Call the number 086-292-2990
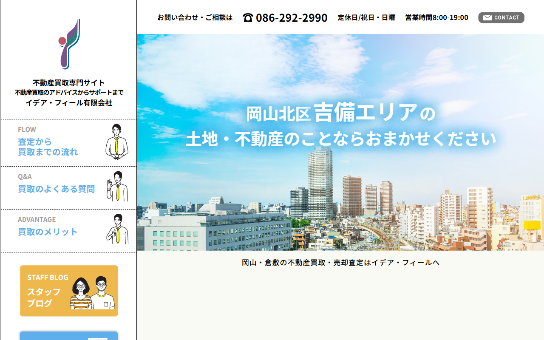This screenshot has width=544, height=340. click(292, 18)
